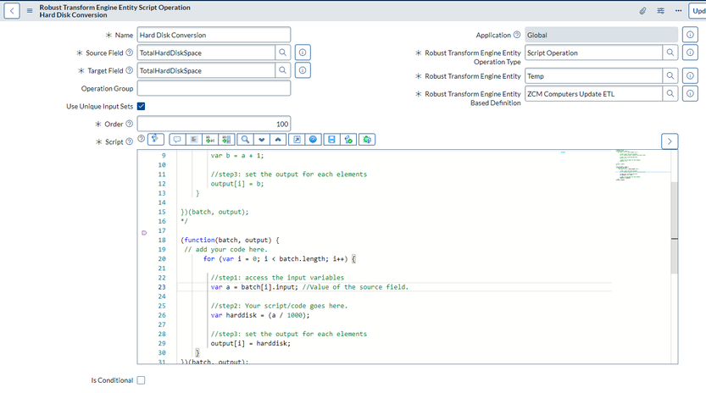The width and height of the screenshot is (706, 393).
Task: Preview Application Global record info icon
Action: tap(690, 35)
